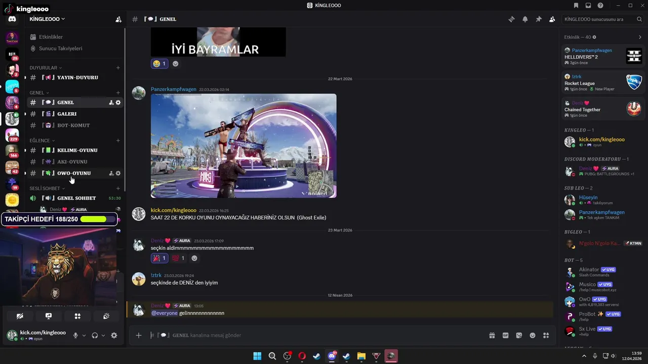Open microphone input options arrow
The height and width of the screenshot is (364, 648).
84,335
